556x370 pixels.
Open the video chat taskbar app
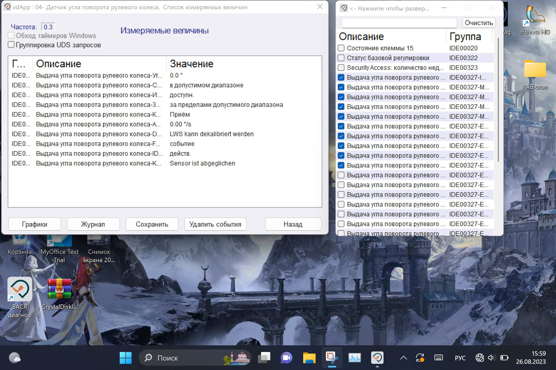pos(286,358)
